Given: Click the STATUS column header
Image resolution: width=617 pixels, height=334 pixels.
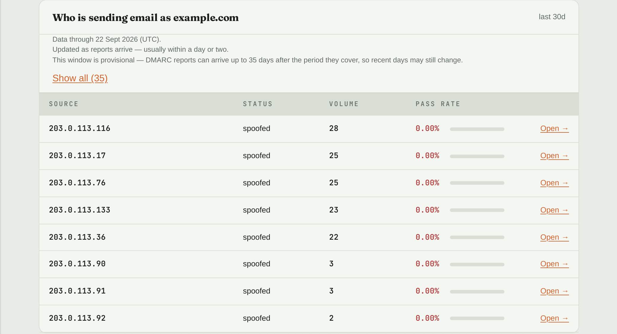Looking at the screenshot, I should click(258, 104).
